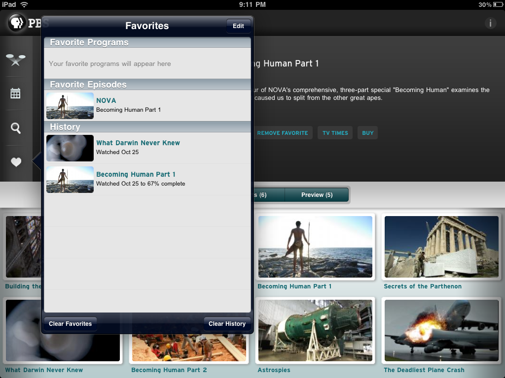Tap the favorites heart sidebar icon
This screenshot has height=378, width=505.
tap(16, 161)
